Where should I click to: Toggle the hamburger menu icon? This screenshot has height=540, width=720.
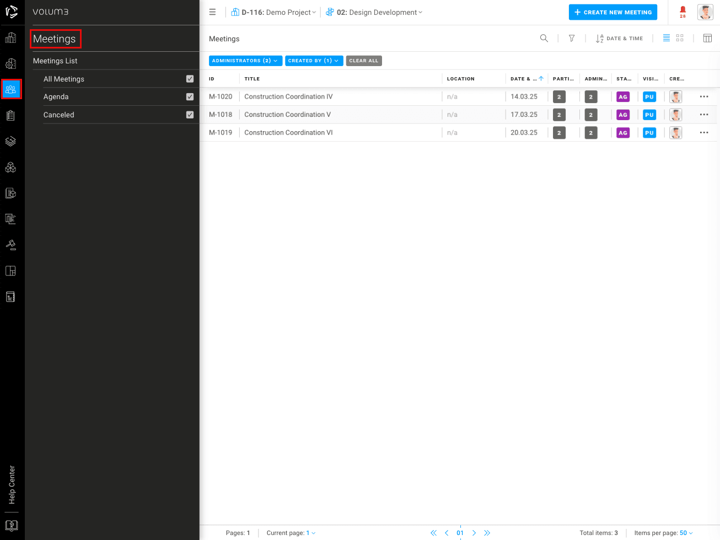tap(212, 12)
